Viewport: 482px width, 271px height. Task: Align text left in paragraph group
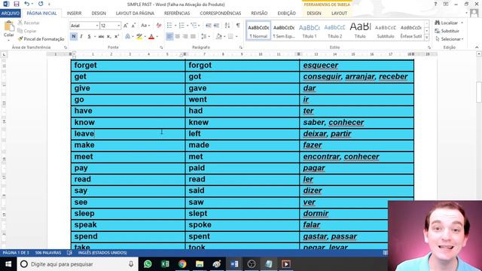tap(169, 37)
